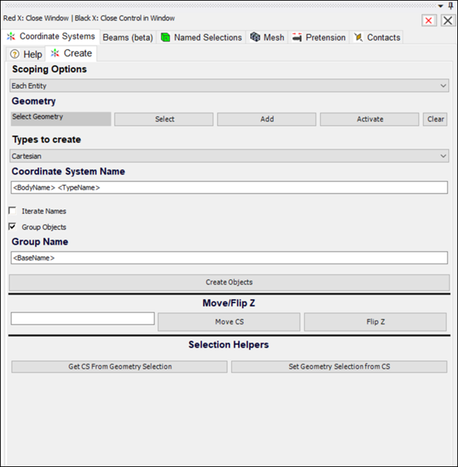Image resolution: width=458 pixels, height=467 pixels.
Task: Click the Create Objects button
Action: tap(229, 283)
